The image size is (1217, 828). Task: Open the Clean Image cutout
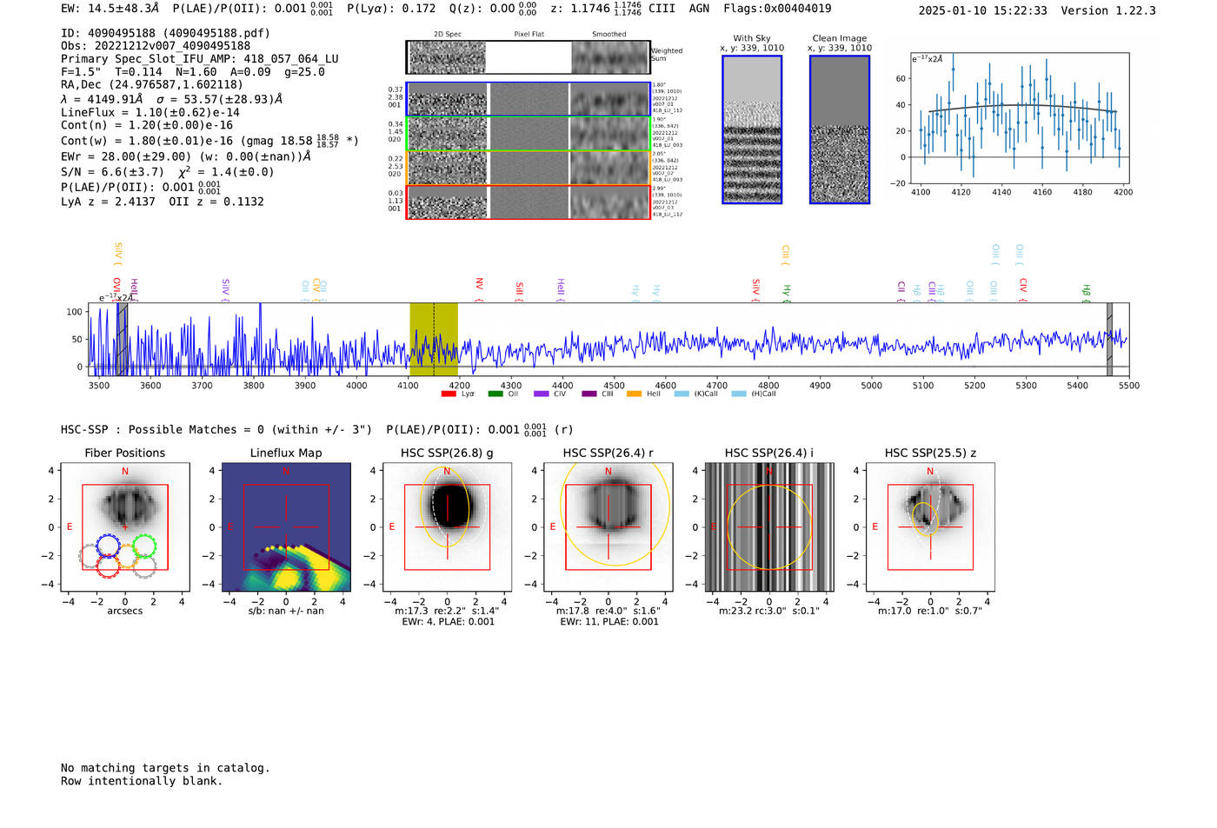point(840,129)
